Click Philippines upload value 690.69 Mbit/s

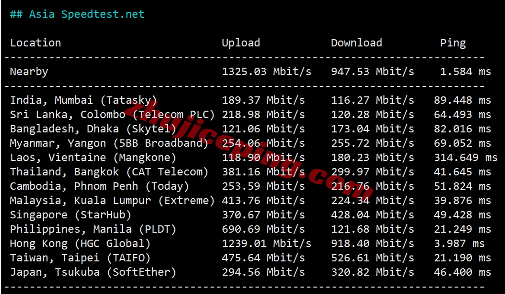263,229
